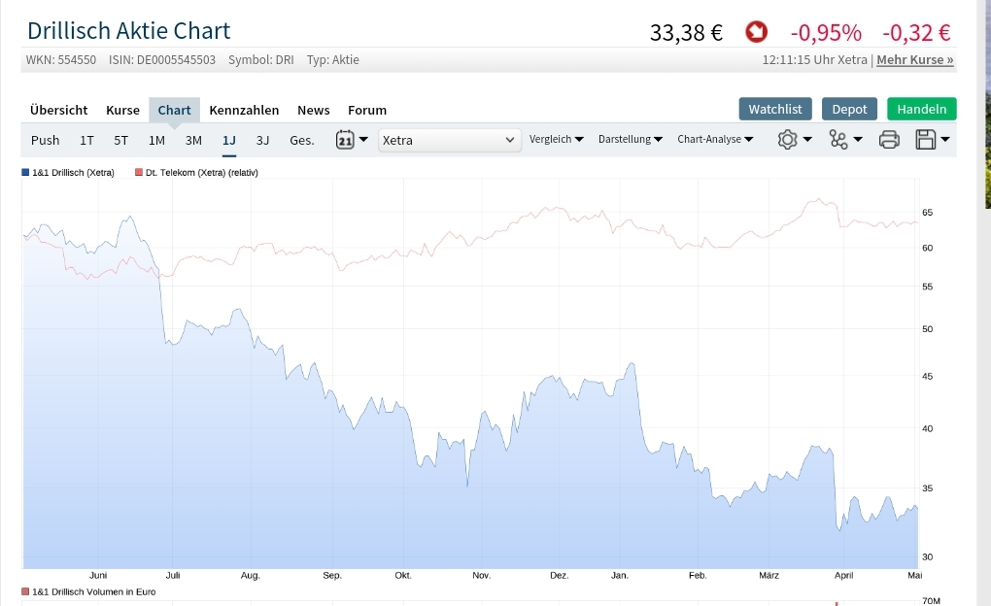Image resolution: width=991 pixels, height=606 pixels.
Task: Click the green Handeln button
Action: click(x=921, y=109)
